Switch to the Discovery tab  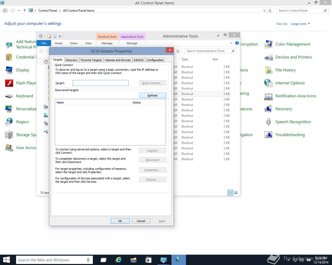coord(71,60)
